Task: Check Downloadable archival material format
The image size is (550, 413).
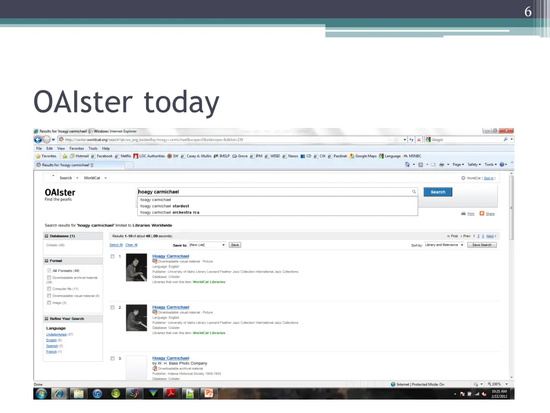Action: coord(49,277)
